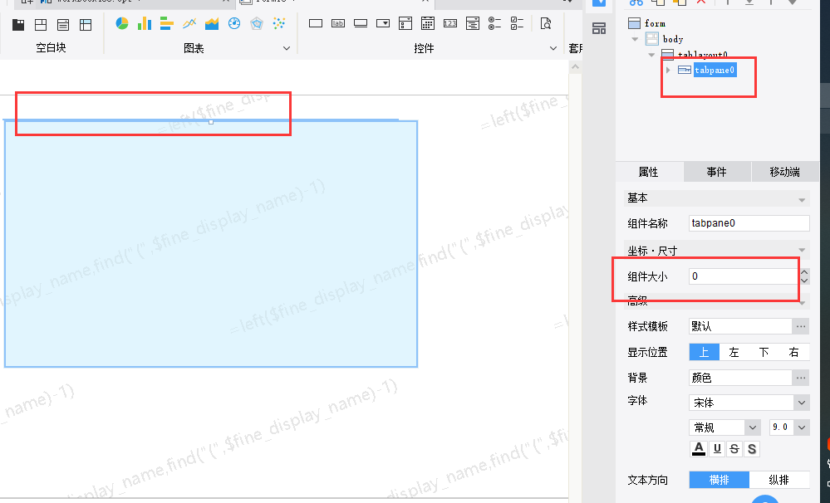Select the fourth blank block layout icon
This screenshot has height=503, width=830.
point(86,24)
